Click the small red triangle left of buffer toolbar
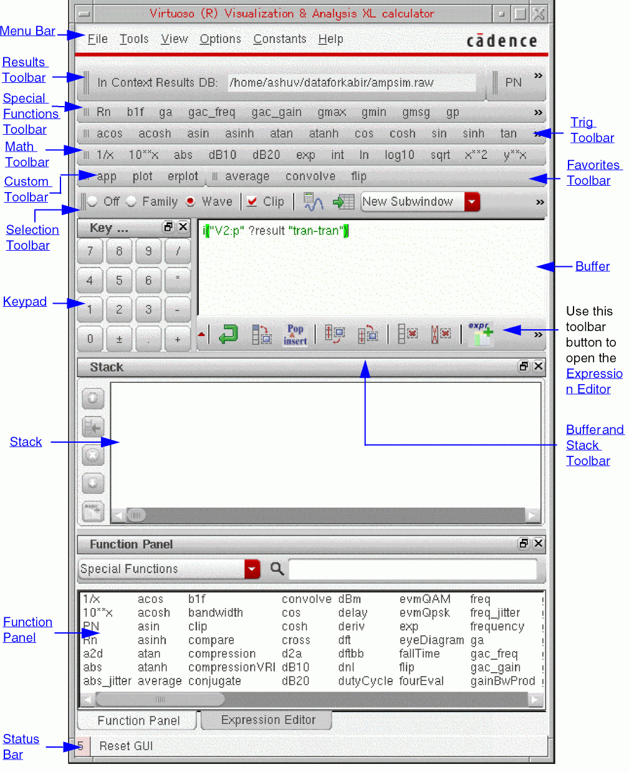The height and width of the screenshot is (772, 629). click(201, 335)
